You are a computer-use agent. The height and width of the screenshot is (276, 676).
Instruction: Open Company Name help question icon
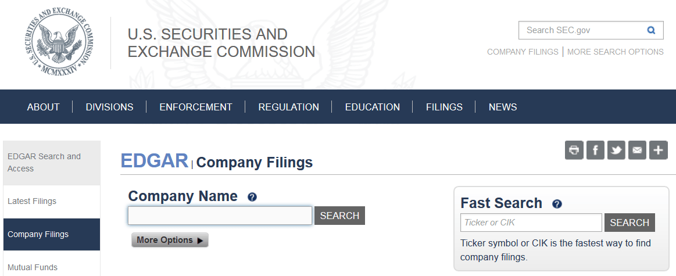[x=252, y=198]
